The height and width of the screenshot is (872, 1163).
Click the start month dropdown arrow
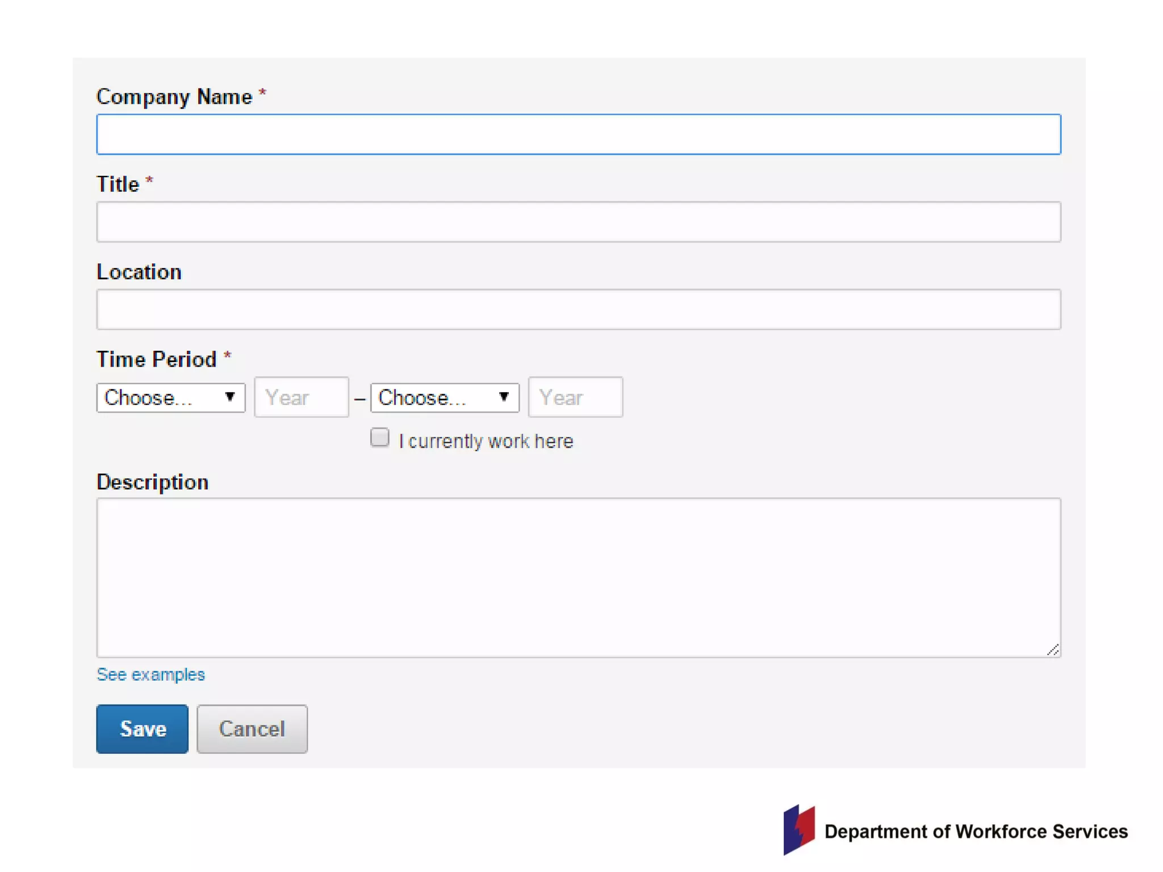230,397
